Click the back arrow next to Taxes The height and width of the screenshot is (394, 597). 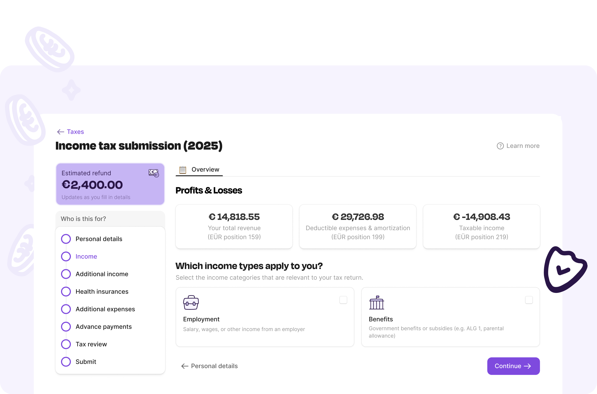pos(61,132)
